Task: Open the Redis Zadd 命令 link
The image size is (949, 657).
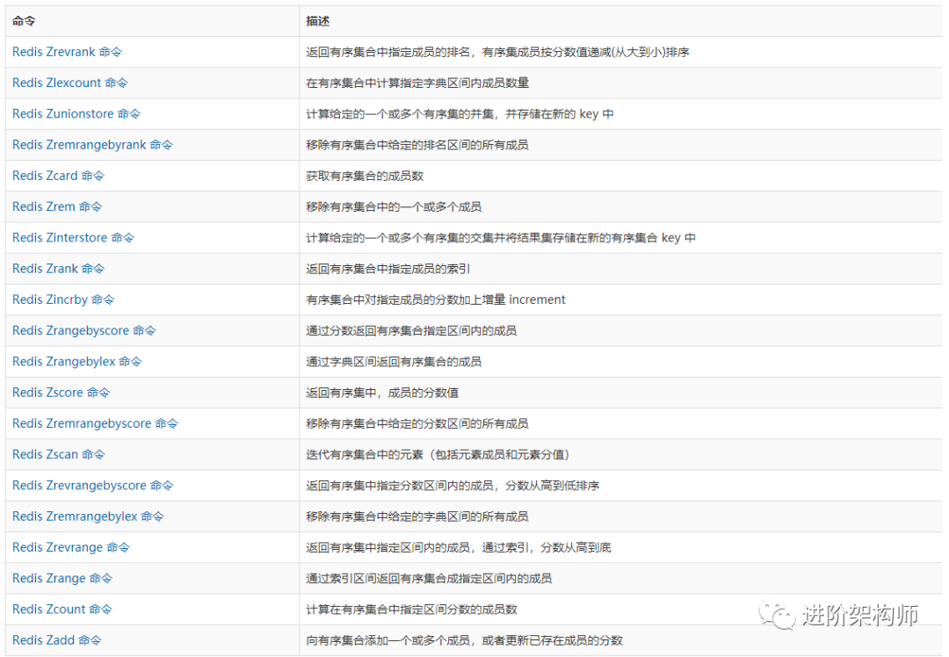Action: (57, 640)
